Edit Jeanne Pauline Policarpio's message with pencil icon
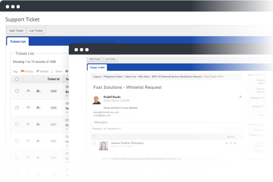Image resolution: width=273 pixels, height=182 pixels. point(231,143)
